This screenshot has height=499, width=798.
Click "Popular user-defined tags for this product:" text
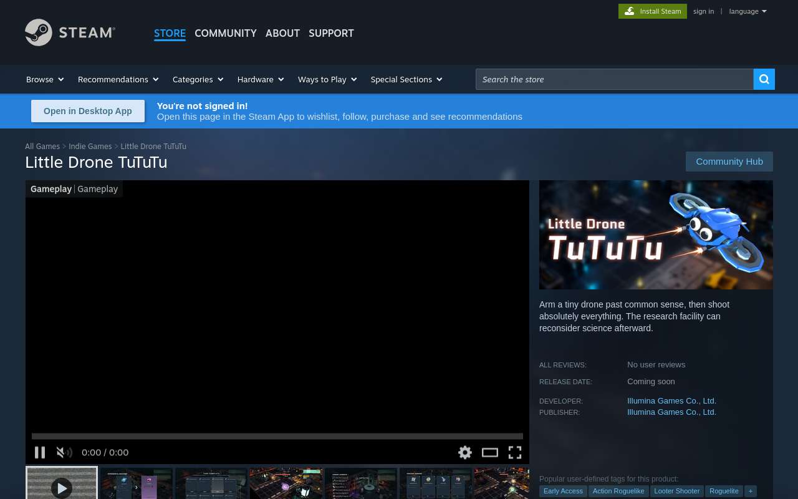[x=608, y=479]
